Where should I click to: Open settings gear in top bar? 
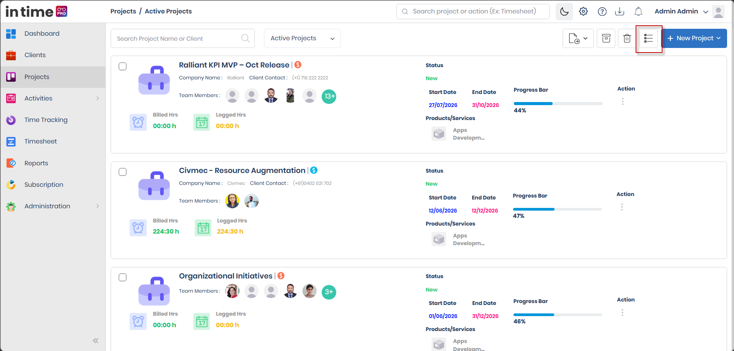pyautogui.click(x=583, y=12)
